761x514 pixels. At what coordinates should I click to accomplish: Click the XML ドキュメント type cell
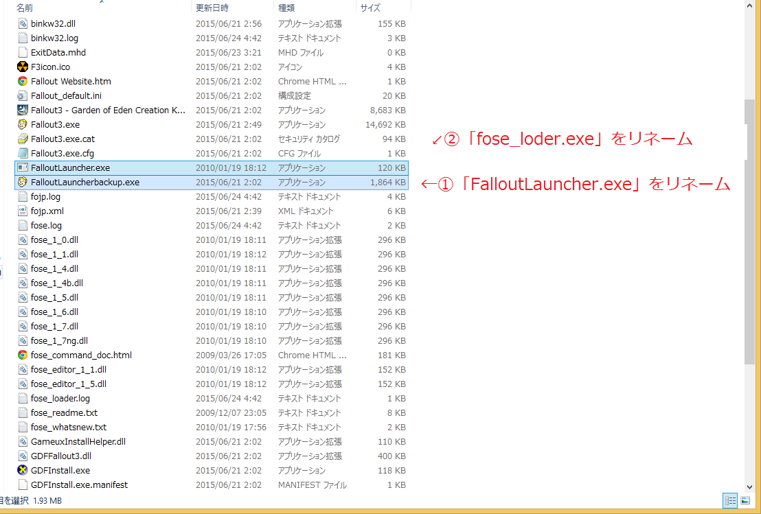click(305, 211)
